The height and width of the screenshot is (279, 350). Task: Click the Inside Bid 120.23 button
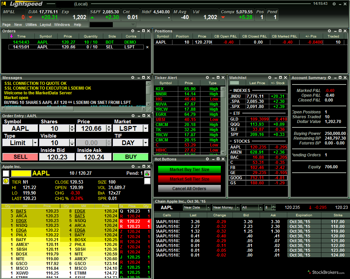point(57,157)
